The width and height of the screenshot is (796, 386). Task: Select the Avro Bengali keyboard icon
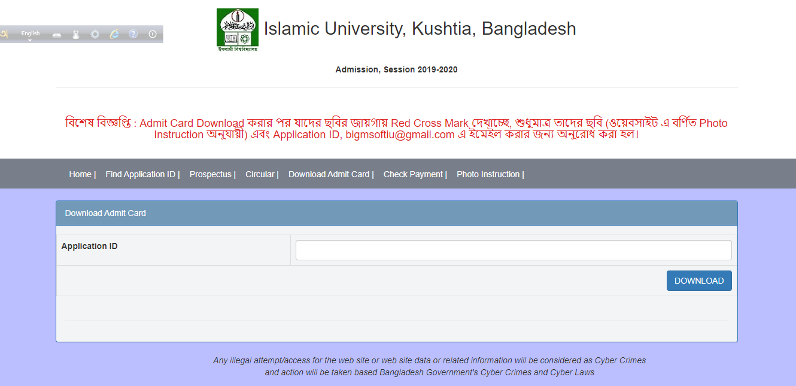5,34
